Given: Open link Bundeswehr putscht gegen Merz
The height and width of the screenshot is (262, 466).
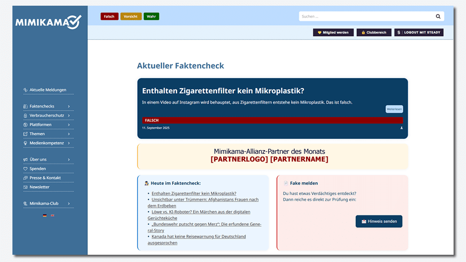Looking at the screenshot, I should coord(205,227).
